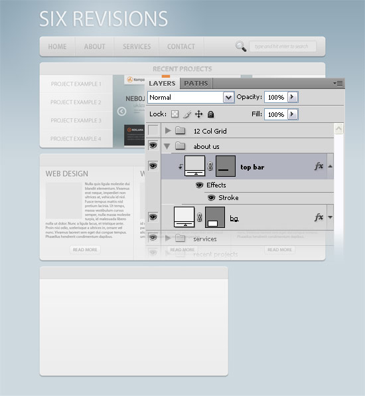The height and width of the screenshot is (396, 365).
Task: Click the search input field
Action: pyautogui.click(x=283, y=47)
